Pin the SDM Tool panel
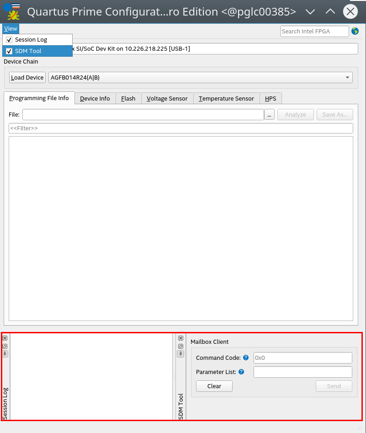Screen dimensions: 366x433 [180, 354]
